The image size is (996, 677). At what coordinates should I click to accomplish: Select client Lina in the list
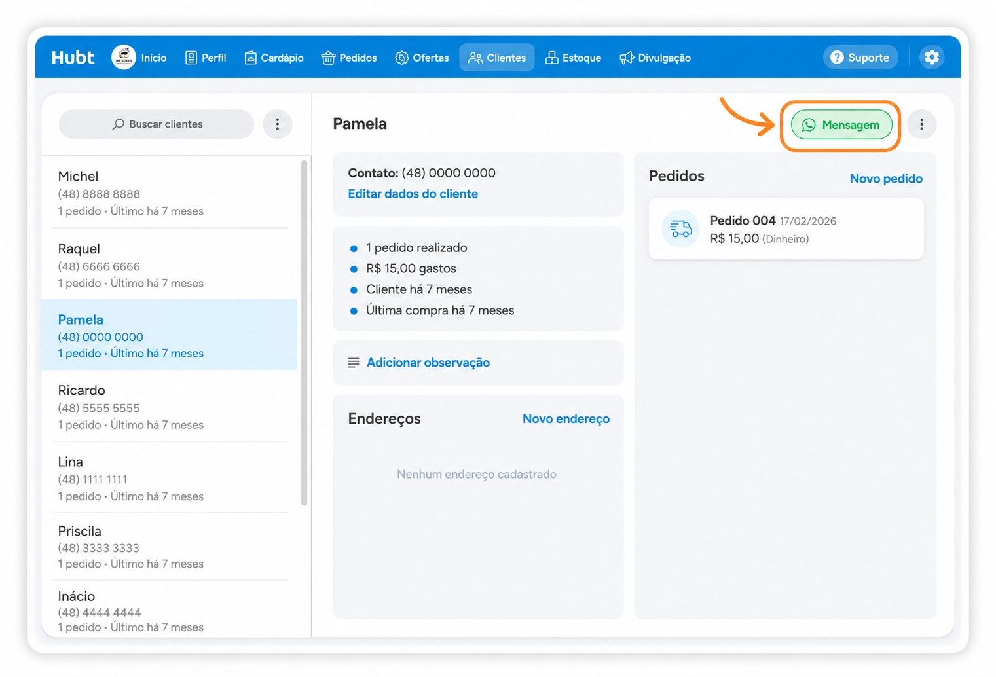(x=170, y=478)
